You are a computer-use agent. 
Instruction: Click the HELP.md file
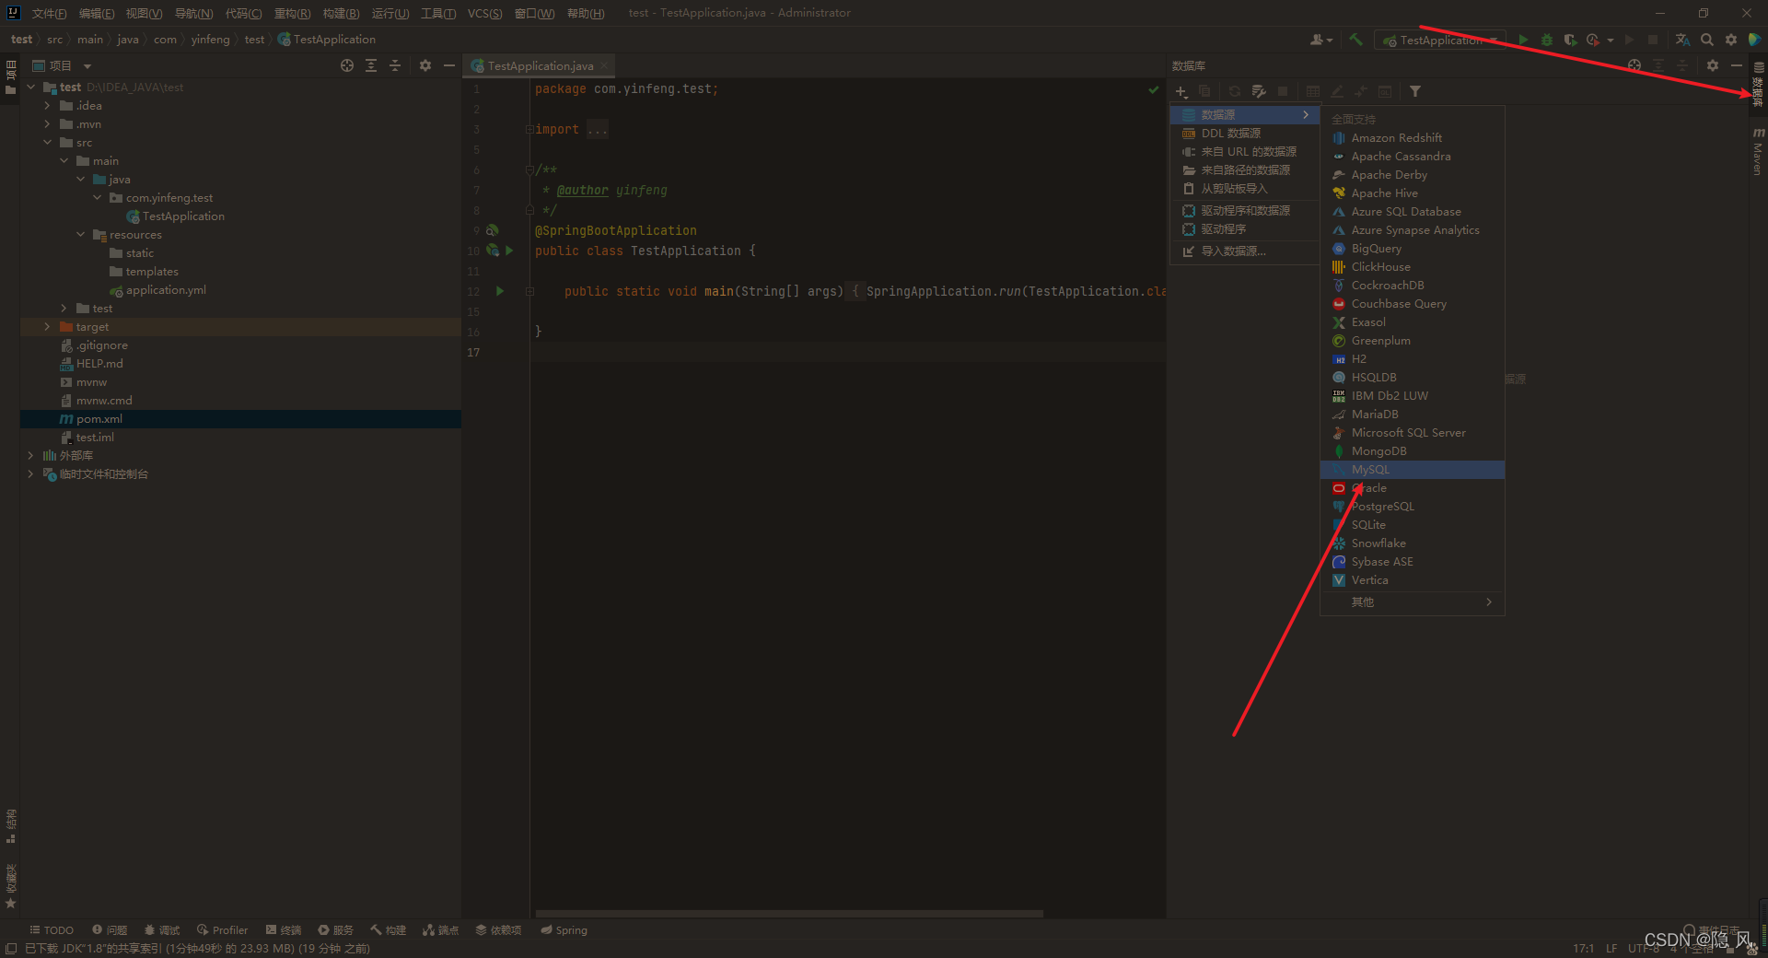point(240,364)
